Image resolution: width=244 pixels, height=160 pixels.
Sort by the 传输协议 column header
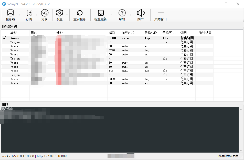(x=152, y=33)
